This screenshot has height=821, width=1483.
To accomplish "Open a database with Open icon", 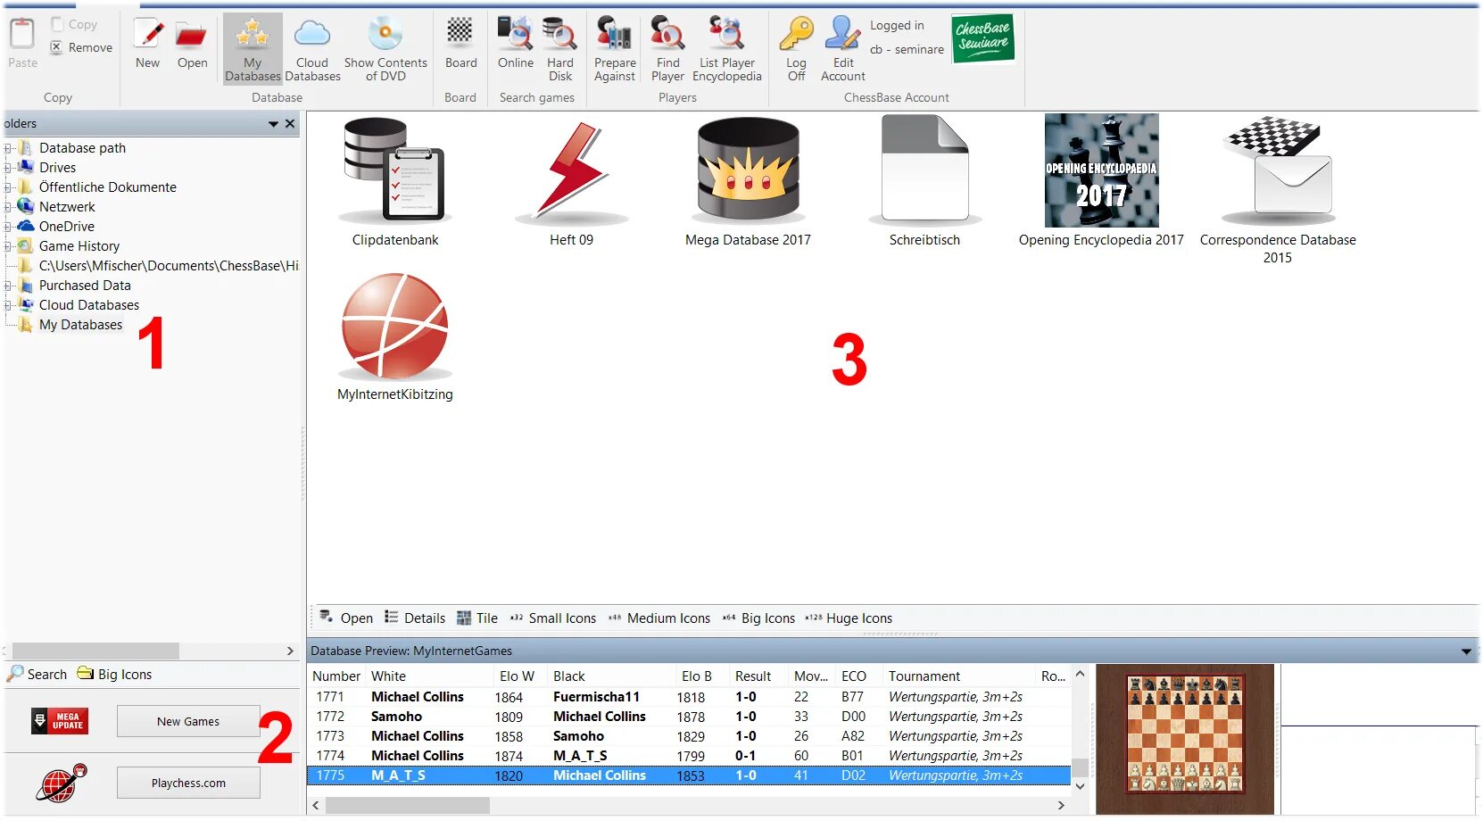I will pos(192,43).
